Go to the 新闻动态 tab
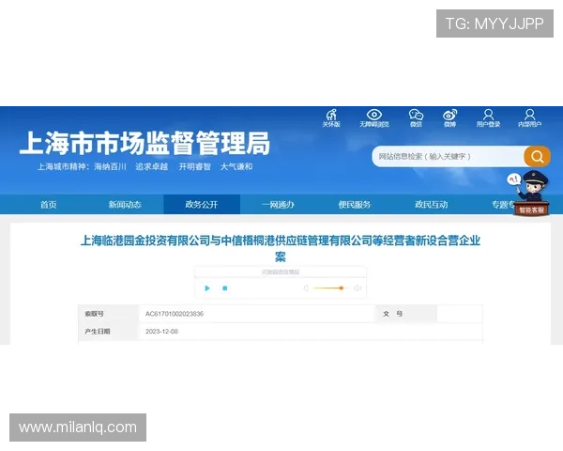This screenshot has width=563, height=451. click(x=125, y=205)
